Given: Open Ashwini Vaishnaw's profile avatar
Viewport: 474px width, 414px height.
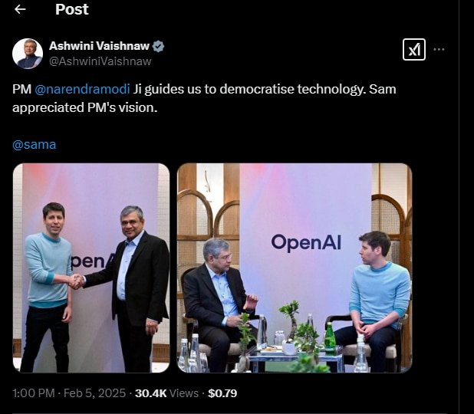Looking at the screenshot, I should [28, 54].
